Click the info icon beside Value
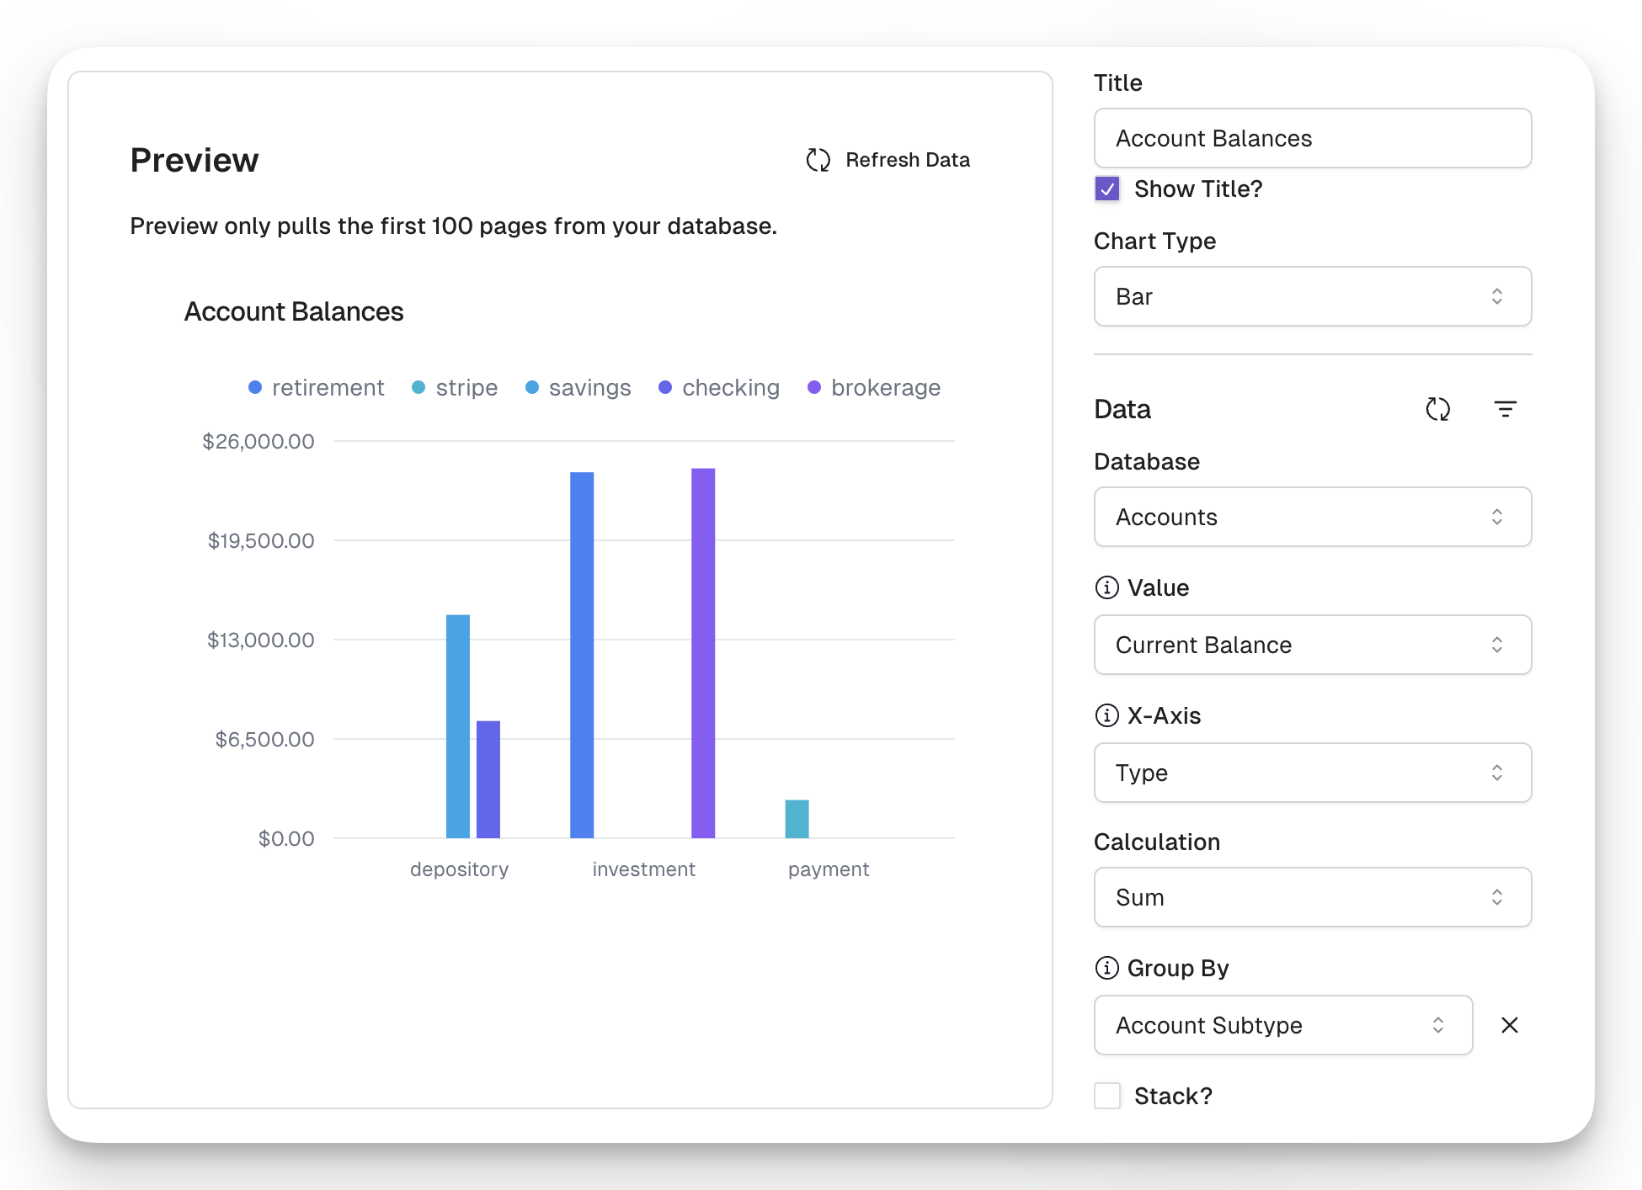The image size is (1642, 1190). click(1106, 587)
